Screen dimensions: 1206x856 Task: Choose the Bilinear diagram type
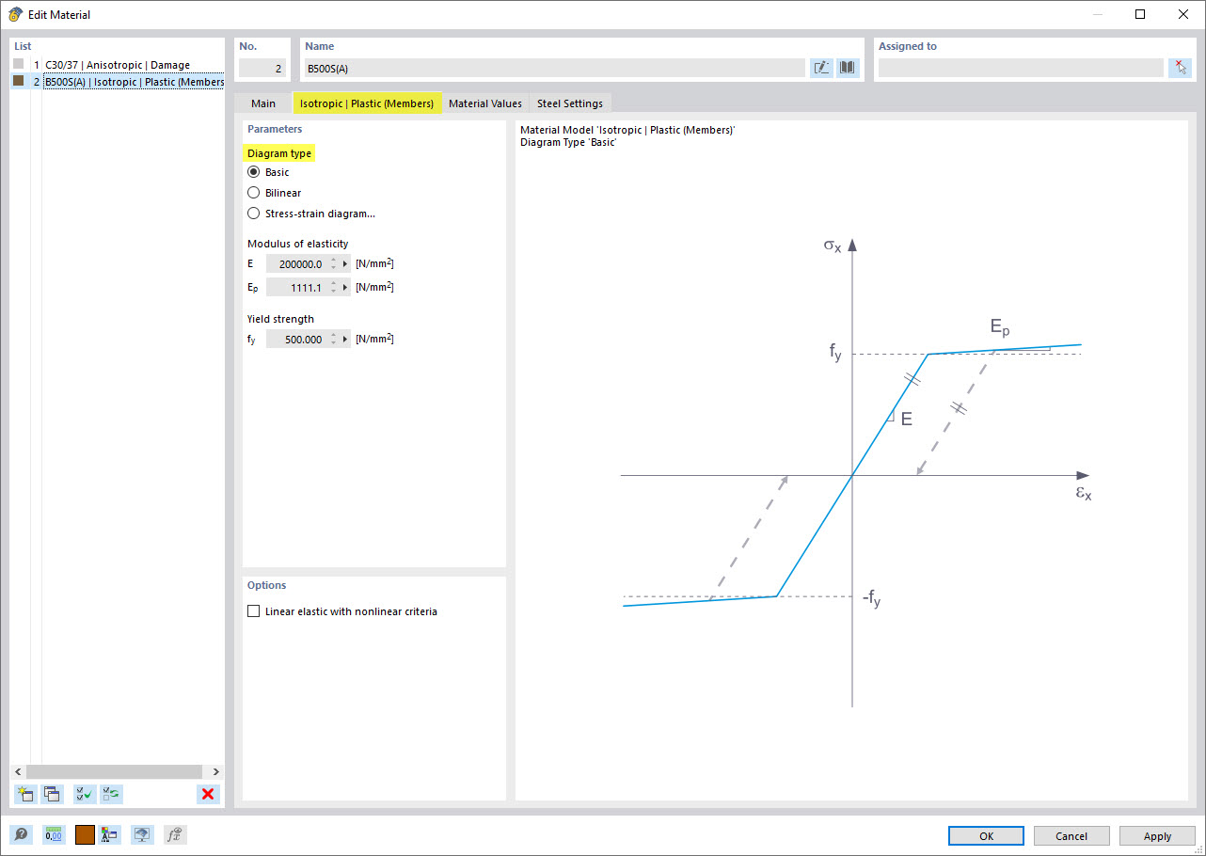point(253,192)
